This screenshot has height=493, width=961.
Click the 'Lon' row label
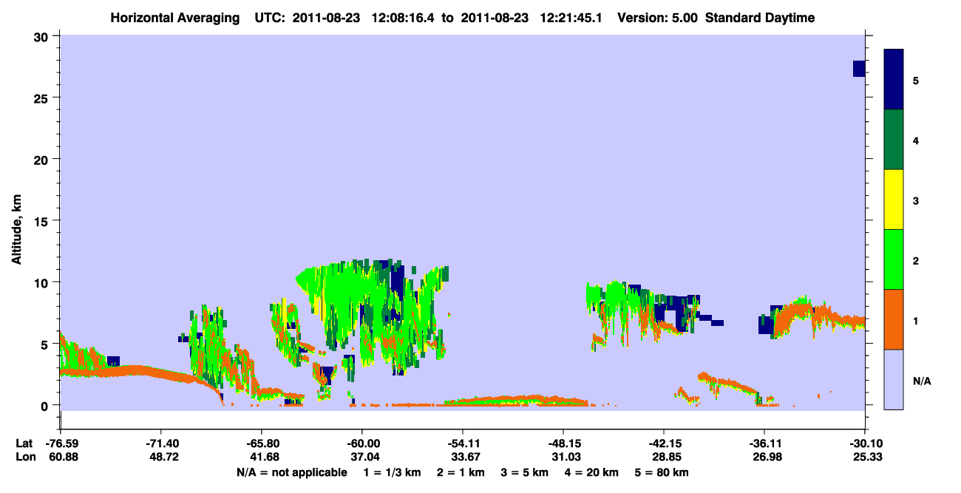25,457
